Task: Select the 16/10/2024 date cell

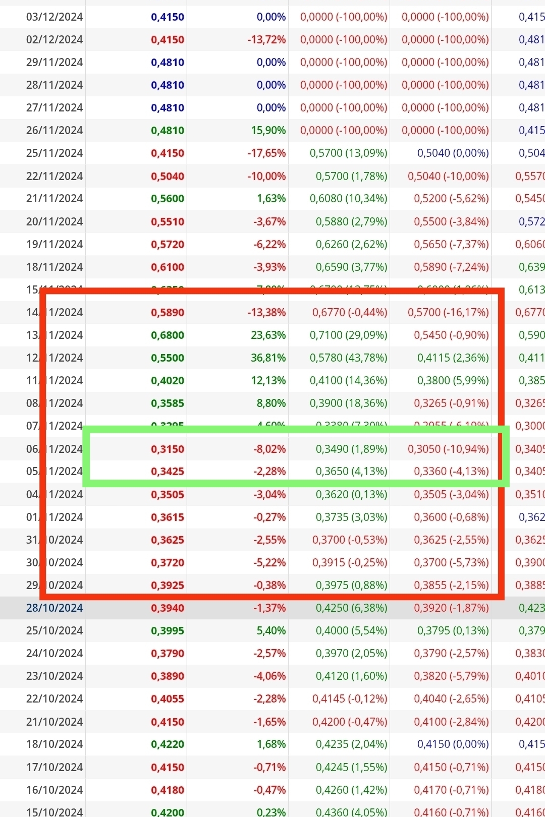Action: point(54,790)
